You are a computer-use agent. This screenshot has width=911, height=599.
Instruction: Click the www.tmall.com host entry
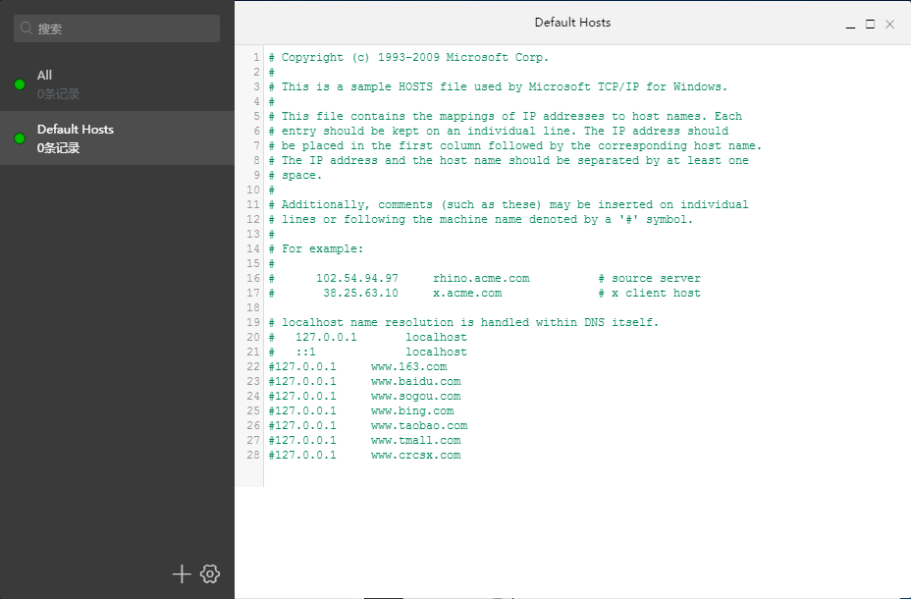pos(416,440)
